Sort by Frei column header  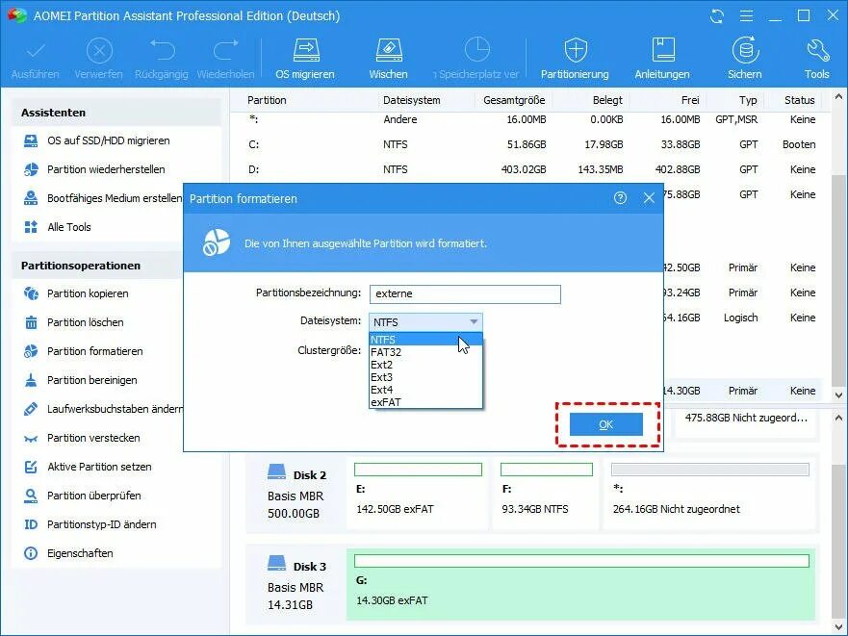690,100
